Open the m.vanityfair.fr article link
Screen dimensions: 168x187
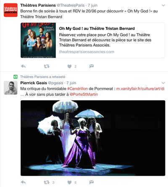tap(140, 89)
